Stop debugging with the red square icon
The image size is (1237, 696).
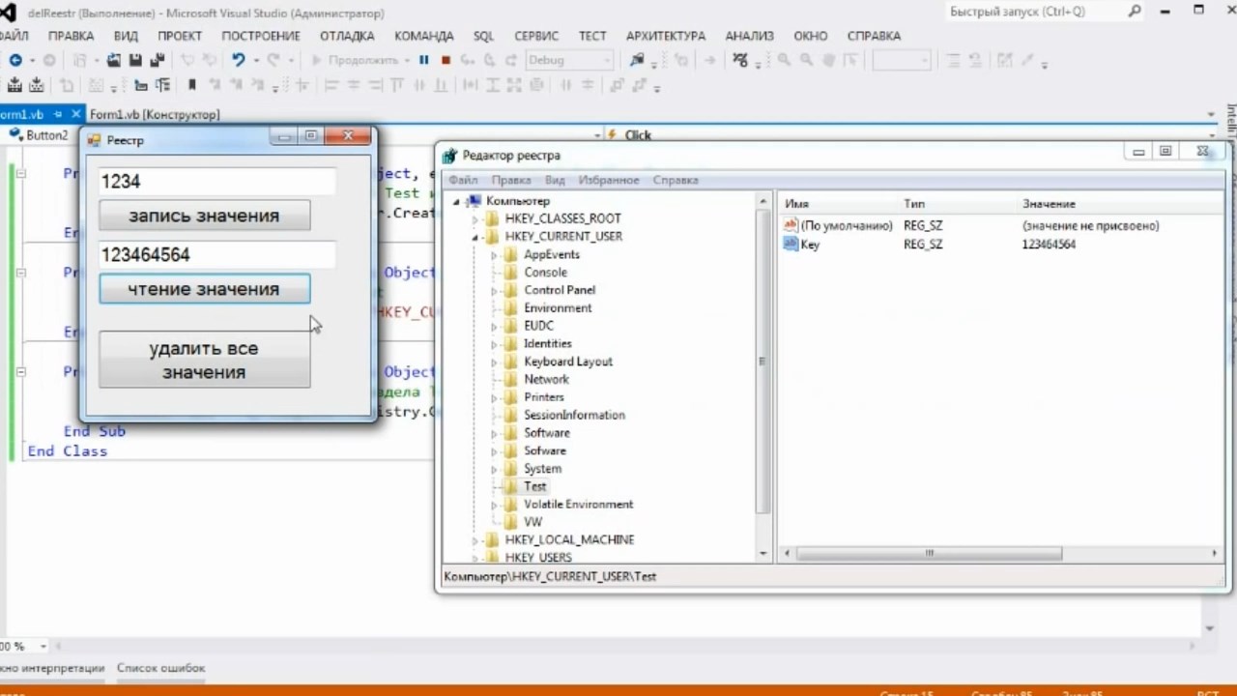pos(446,60)
